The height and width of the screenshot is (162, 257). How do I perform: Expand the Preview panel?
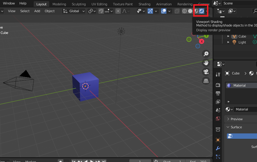228,119
